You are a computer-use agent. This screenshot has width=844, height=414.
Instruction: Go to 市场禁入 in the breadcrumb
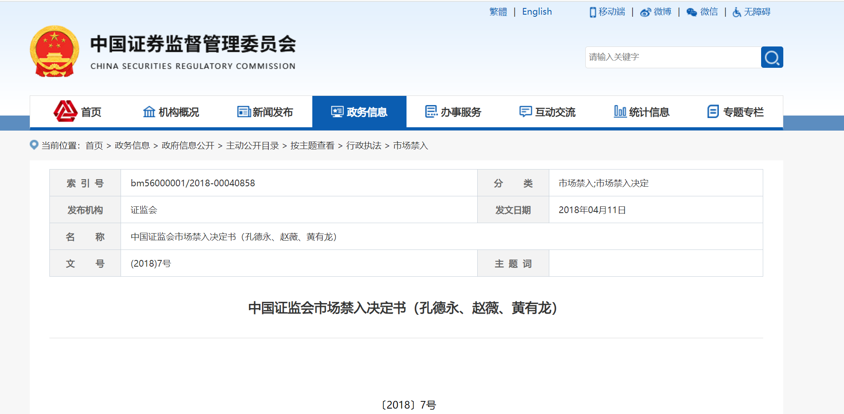click(411, 145)
